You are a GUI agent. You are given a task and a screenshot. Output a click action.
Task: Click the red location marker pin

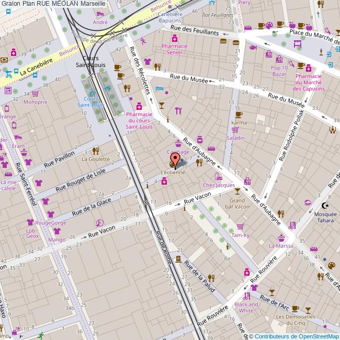(x=174, y=158)
